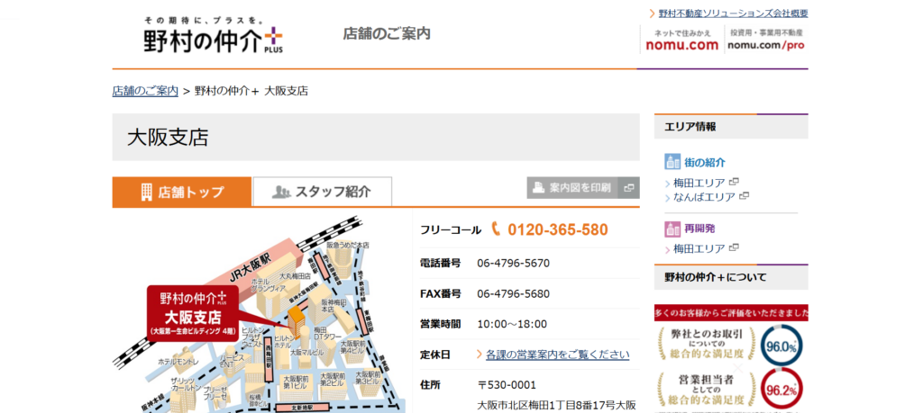This screenshot has width=923, height=413.
Task: Click the postal code 〒530-0001
Action: (507, 385)
